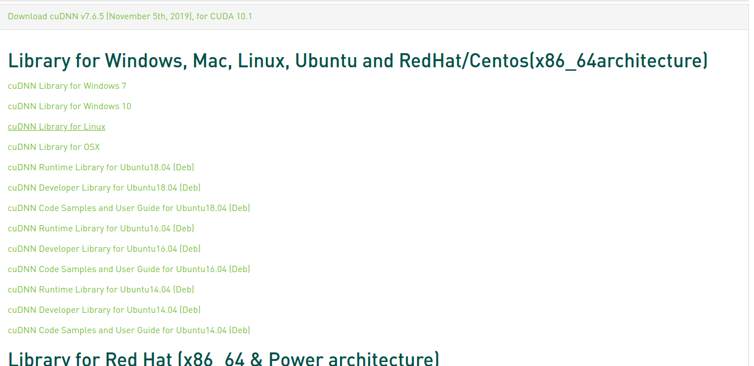Open cuDNN Runtime Library for Ubuntu18.04 (Deb)

coord(101,167)
